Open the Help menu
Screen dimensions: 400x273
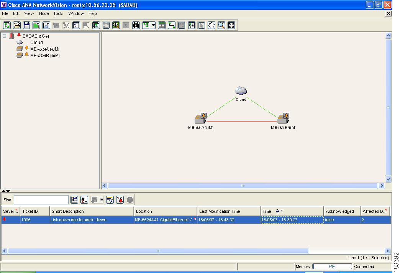[93, 13]
